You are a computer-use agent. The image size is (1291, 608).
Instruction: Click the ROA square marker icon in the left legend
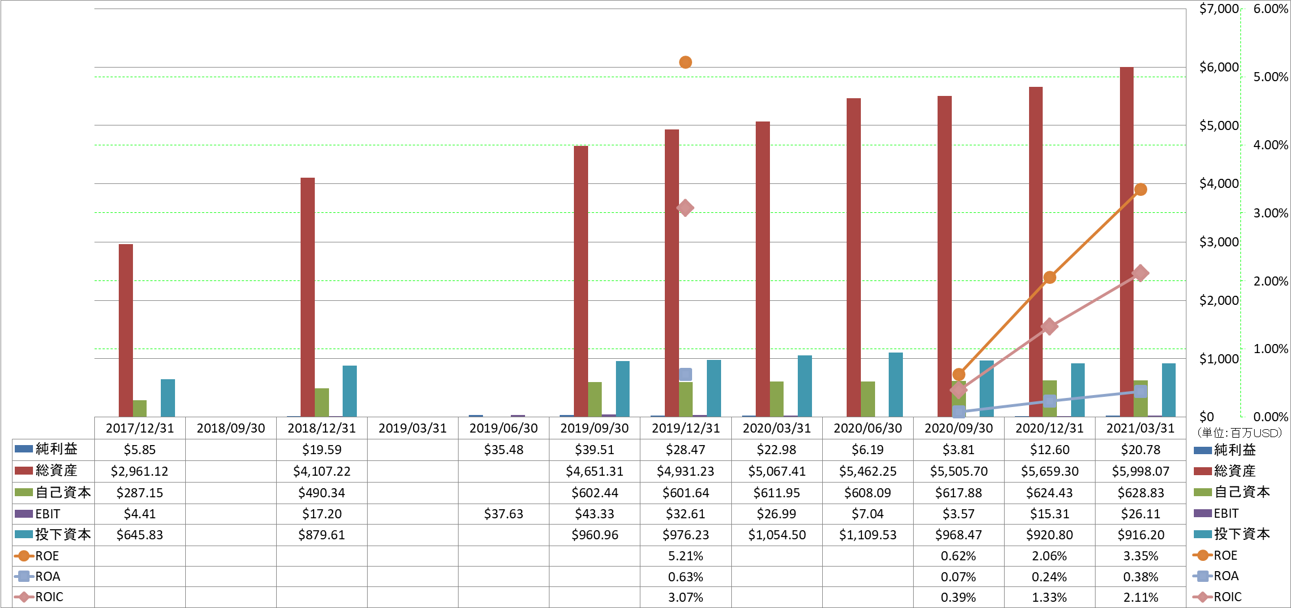[x=23, y=576]
